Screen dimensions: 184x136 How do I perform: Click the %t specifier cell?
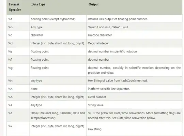coord(18,115)
